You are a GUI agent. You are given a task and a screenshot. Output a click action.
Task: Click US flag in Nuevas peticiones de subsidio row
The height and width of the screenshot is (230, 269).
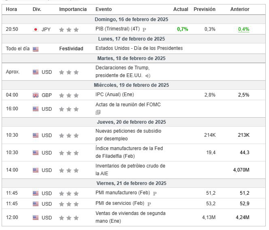tap(36, 135)
